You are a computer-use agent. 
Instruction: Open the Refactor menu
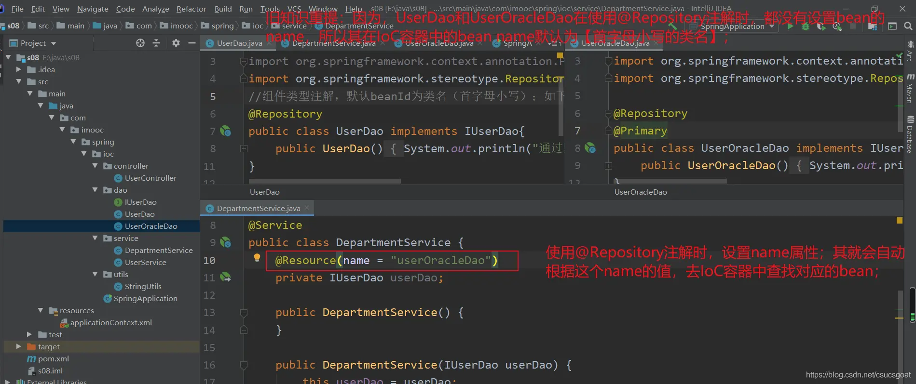click(191, 9)
